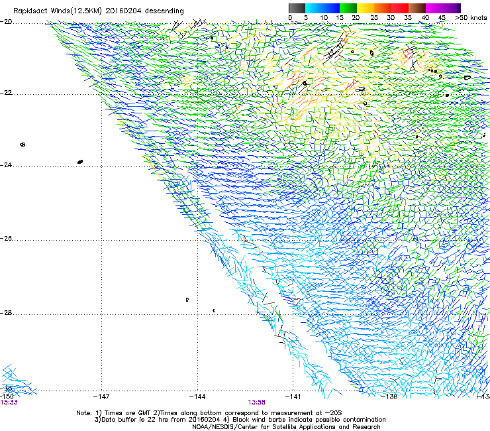Click the magenta 40-45 knots color segment

point(434,8)
